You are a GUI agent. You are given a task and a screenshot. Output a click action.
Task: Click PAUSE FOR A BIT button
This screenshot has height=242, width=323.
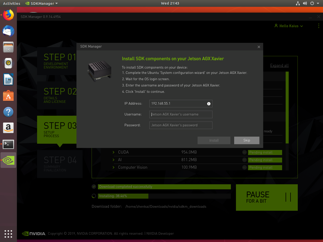[267, 197]
